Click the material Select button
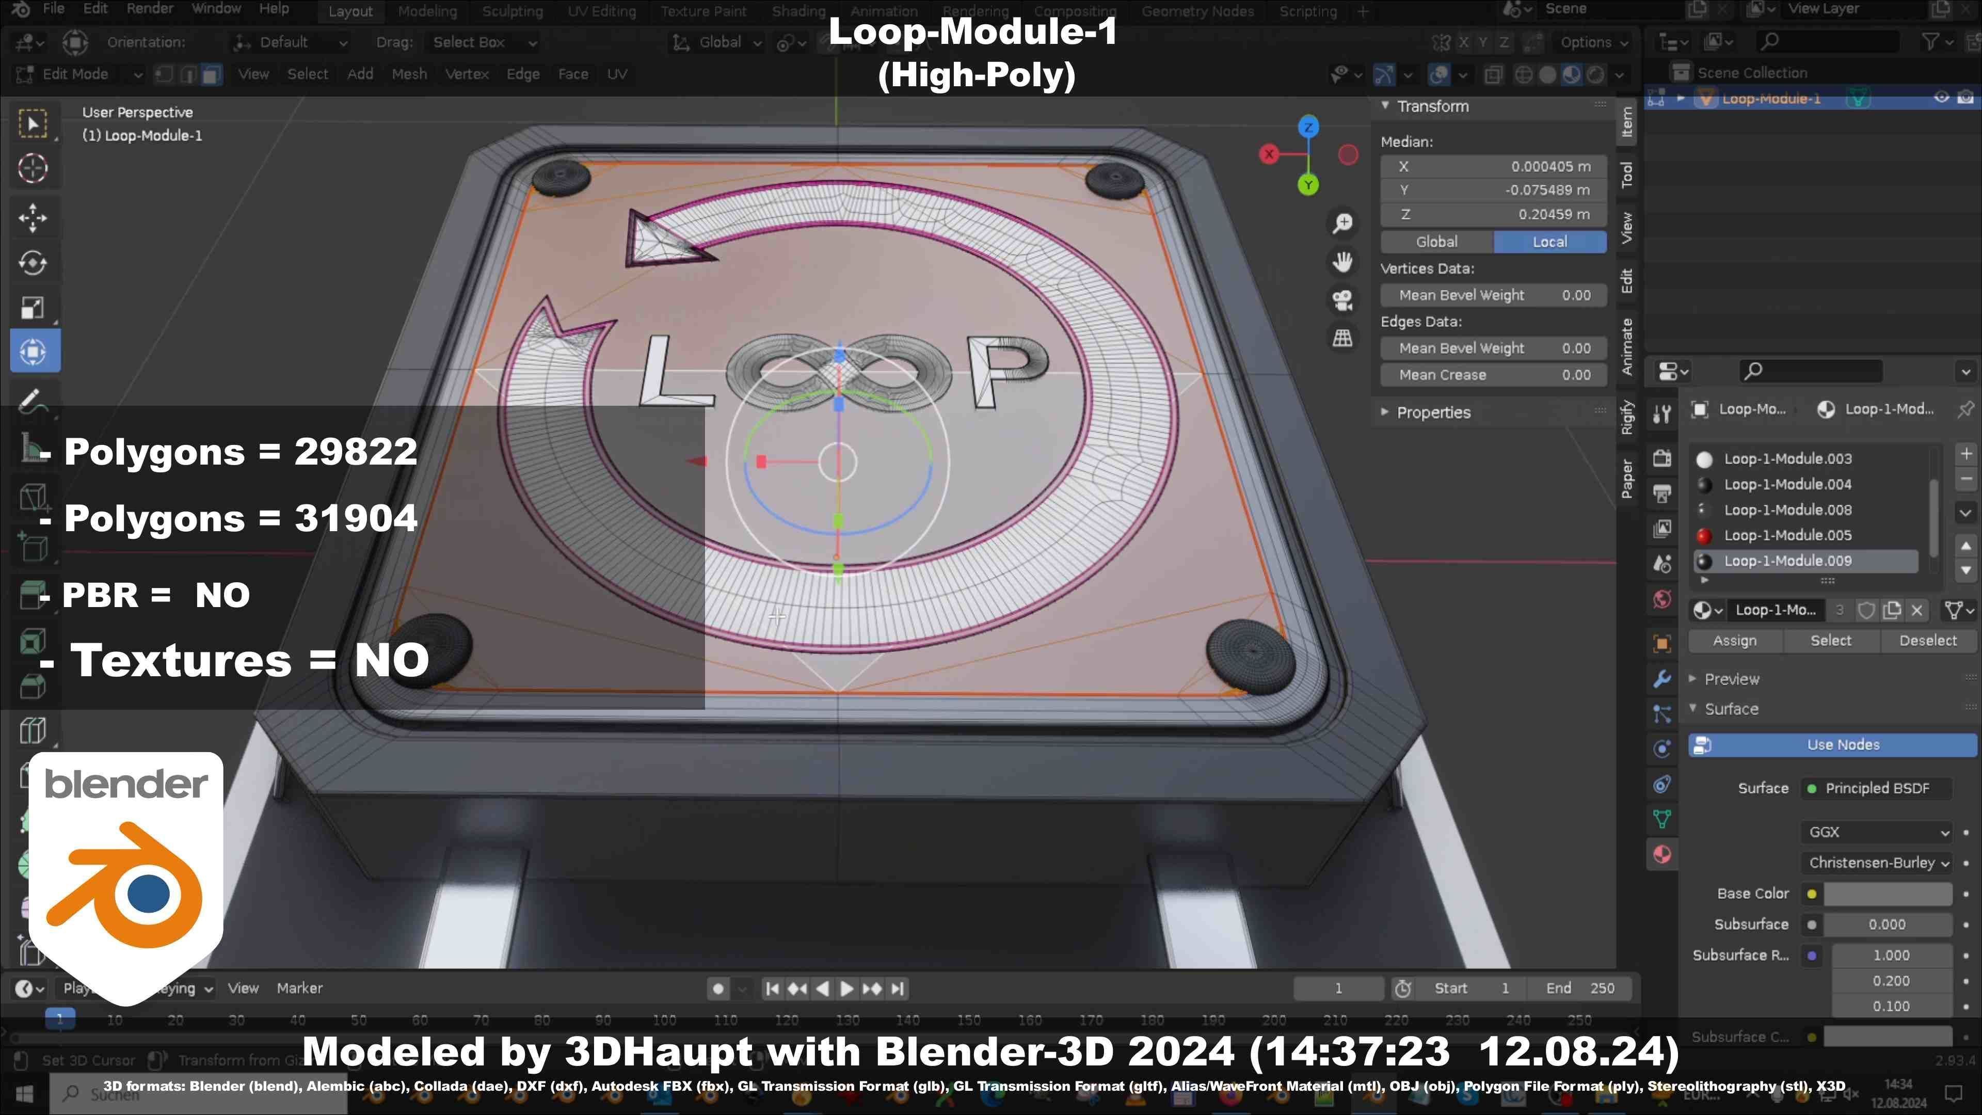Viewport: 1982px width, 1115px height. 1831,641
